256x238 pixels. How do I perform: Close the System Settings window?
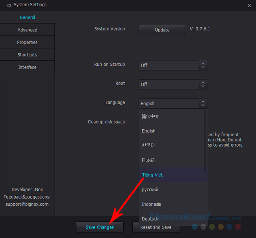249,6
